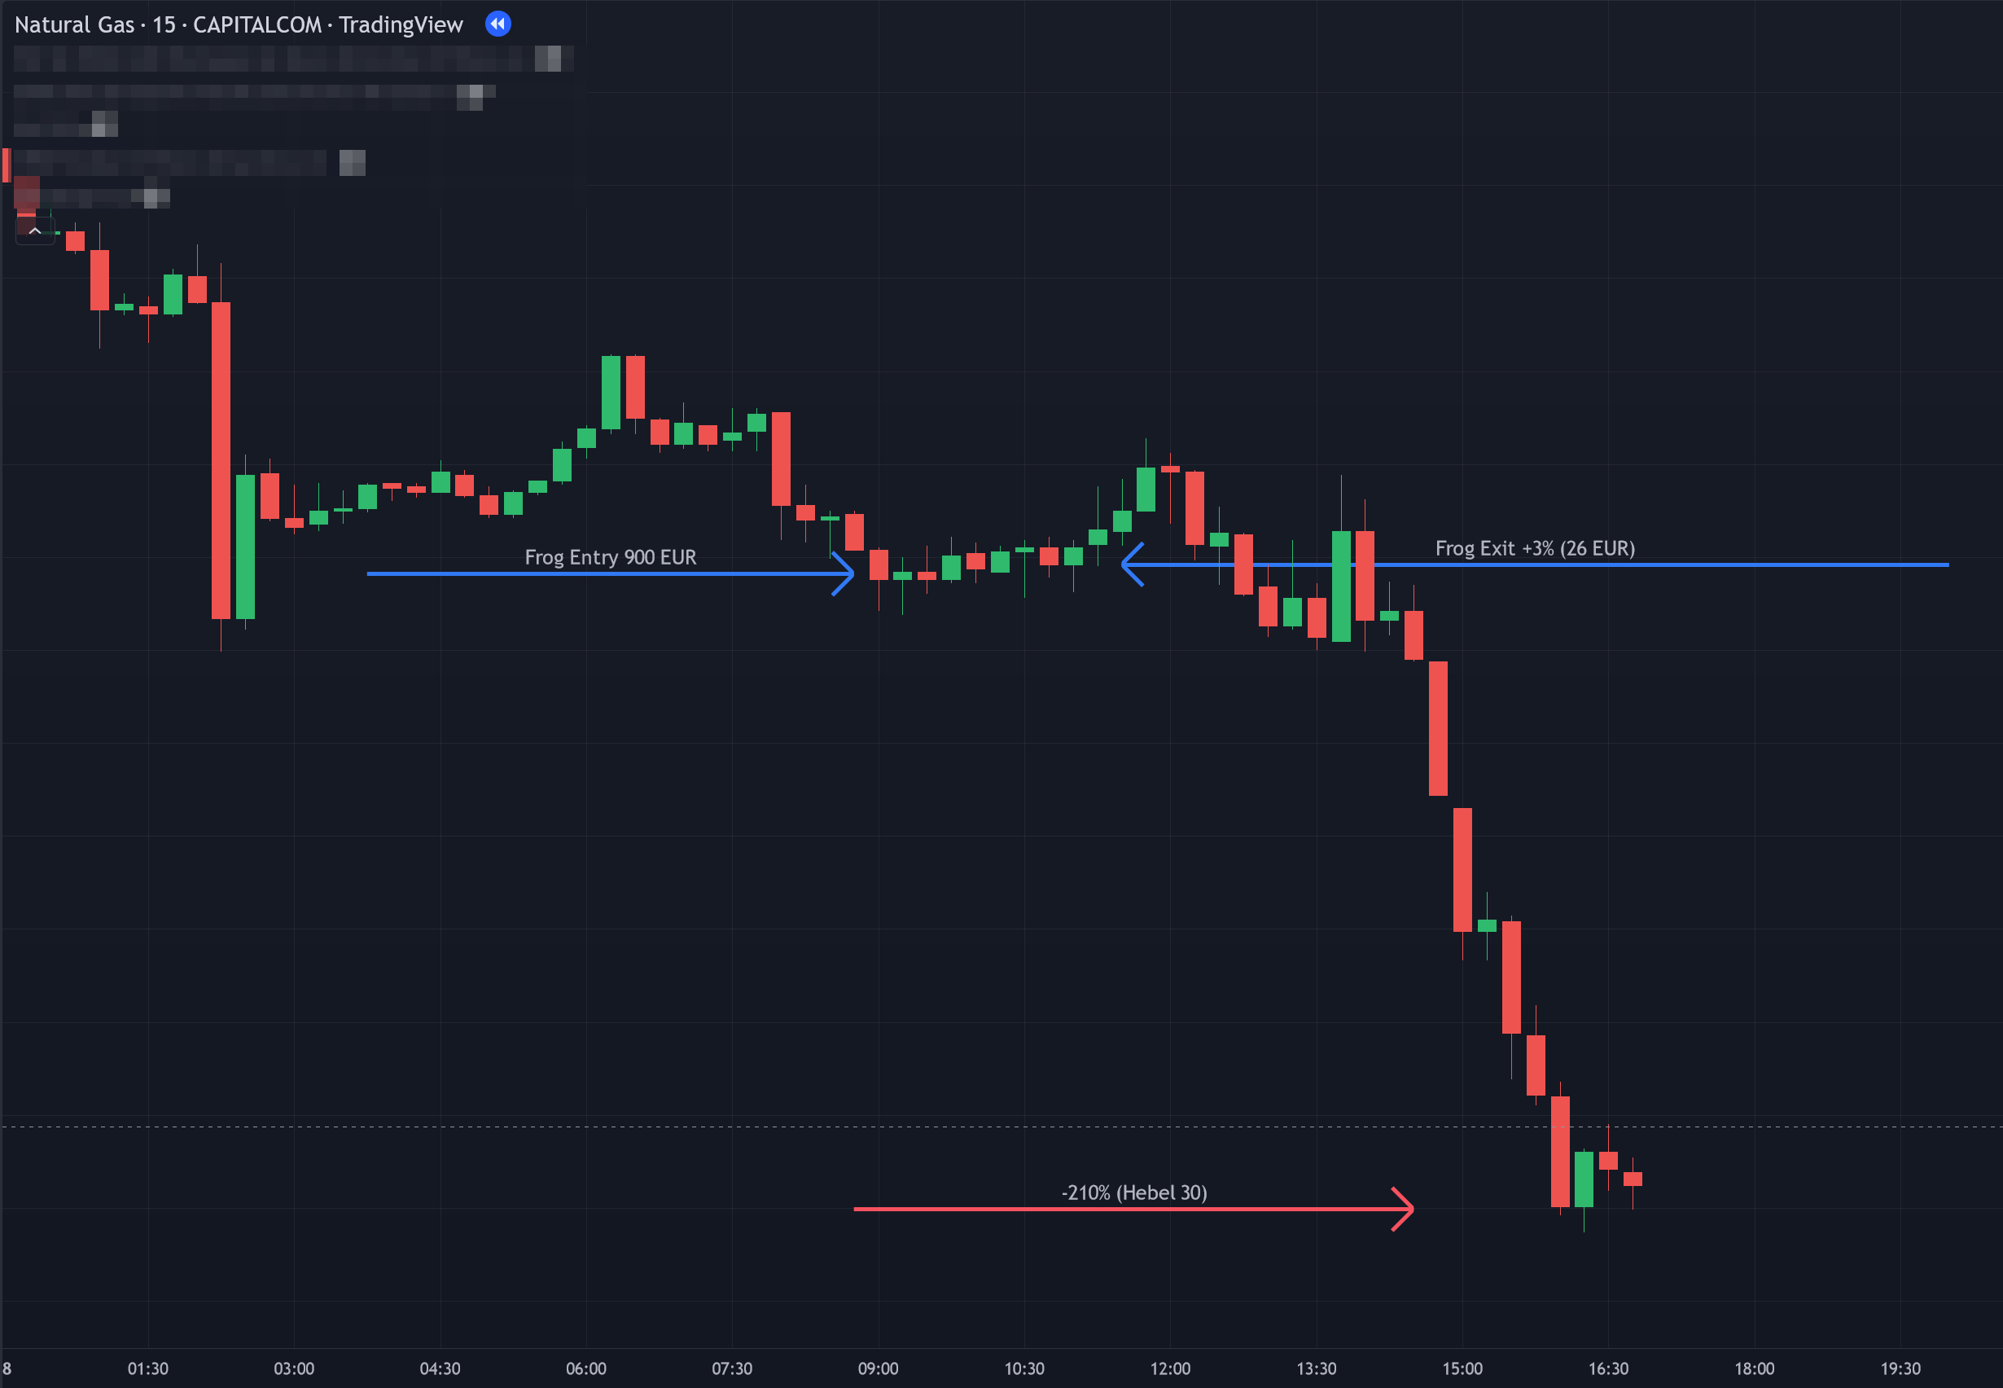Click the 15:00 time axis label
The width and height of the screenshot is (2003, 1388).
(1462, 1369)
